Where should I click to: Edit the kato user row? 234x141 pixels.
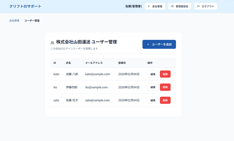pos(153,74)
